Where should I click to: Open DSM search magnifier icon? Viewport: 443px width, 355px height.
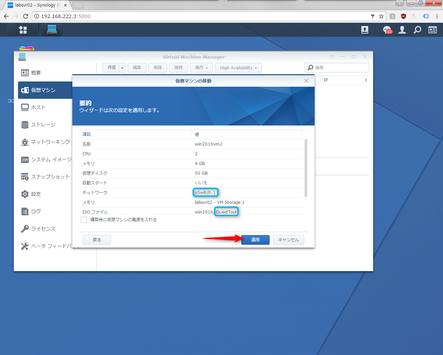point(417,30)
